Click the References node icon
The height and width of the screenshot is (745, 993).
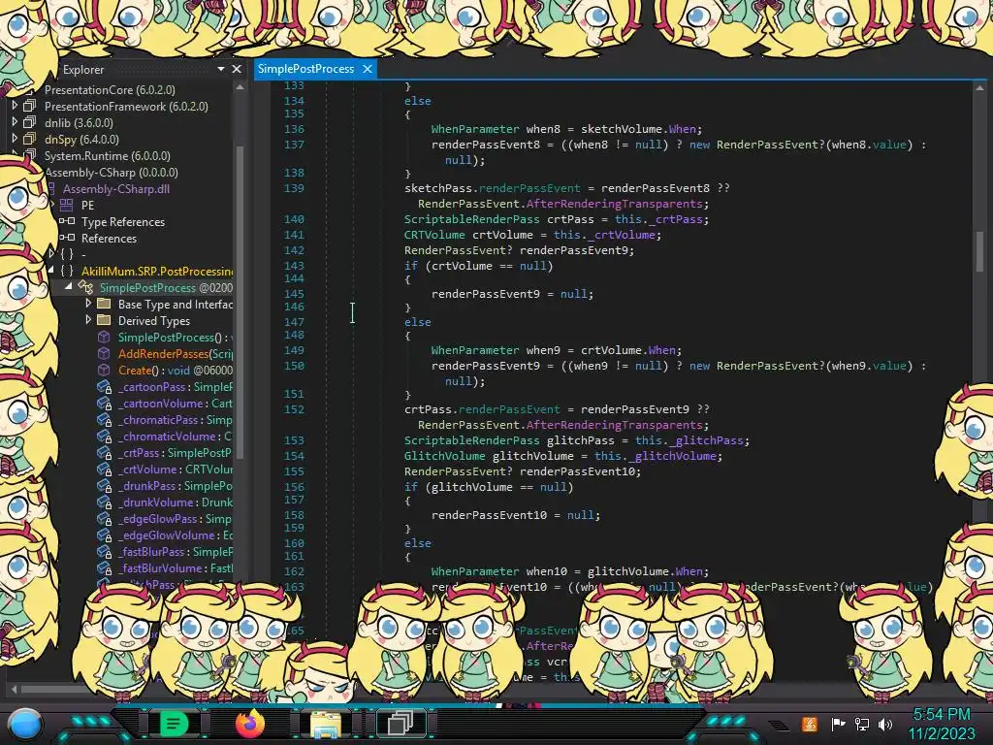pyautogui.click(x=67, y=238)
